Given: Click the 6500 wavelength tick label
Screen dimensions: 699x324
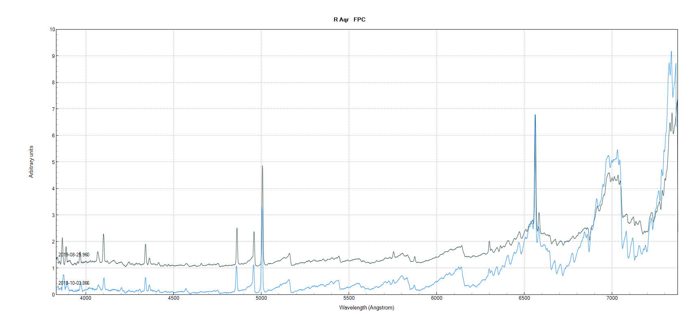Looking at the screenshot, I should pyautogui.click(x=524, y=298).
